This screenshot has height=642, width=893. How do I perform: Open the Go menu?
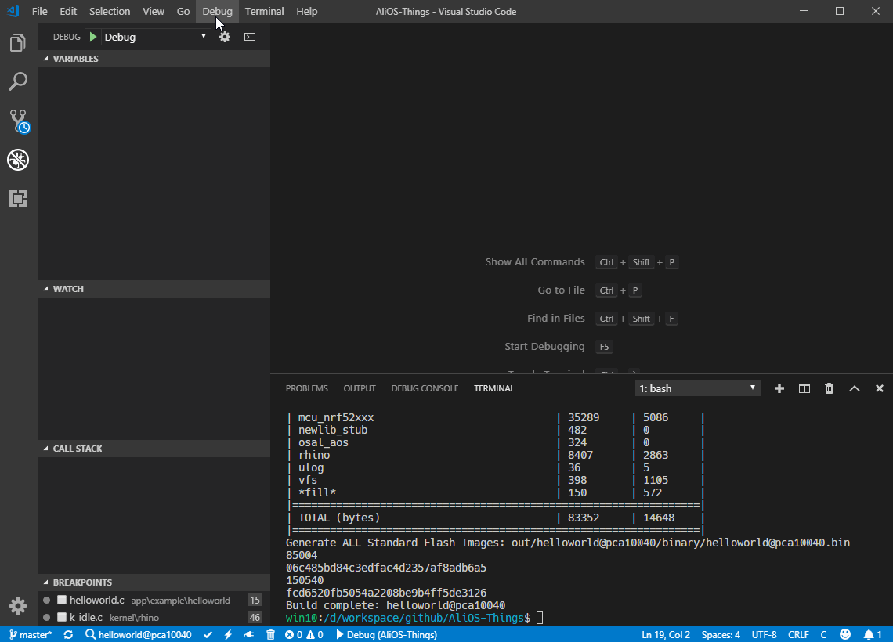tap(183, 12)
